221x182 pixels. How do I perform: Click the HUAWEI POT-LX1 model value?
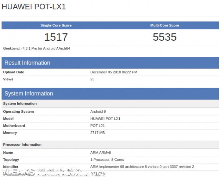(x=105, y=119)
